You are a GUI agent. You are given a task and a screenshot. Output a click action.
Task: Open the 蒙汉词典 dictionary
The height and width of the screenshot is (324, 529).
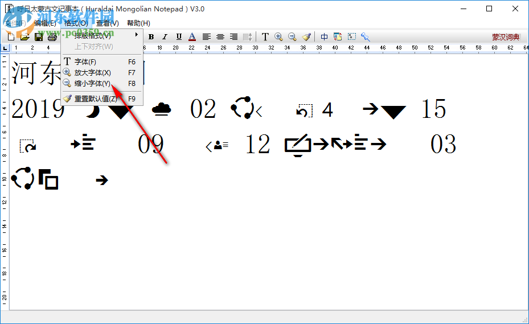tap(506, 37)
